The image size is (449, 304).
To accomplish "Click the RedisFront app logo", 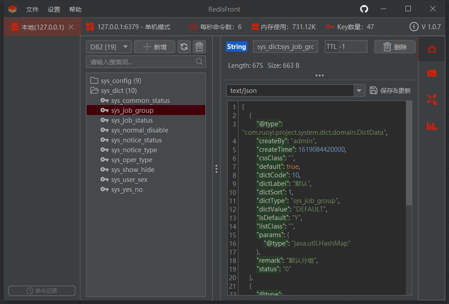I will coord(12,9).
